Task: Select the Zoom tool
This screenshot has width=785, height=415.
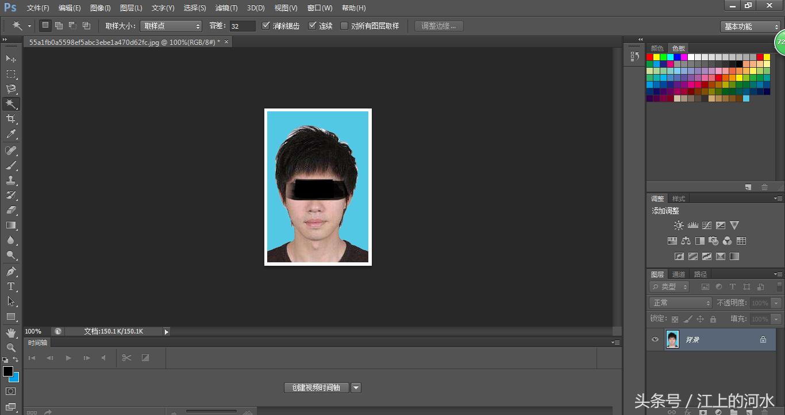Action: [x=11, y=346]
